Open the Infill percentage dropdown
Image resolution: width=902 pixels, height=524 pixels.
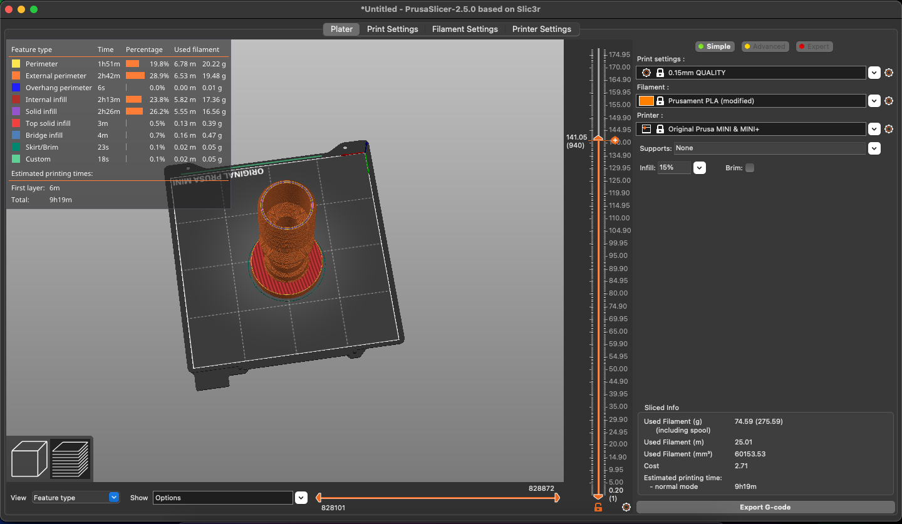700,168
